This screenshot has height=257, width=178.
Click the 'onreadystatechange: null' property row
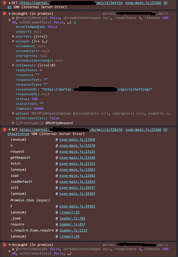[40, 60]
